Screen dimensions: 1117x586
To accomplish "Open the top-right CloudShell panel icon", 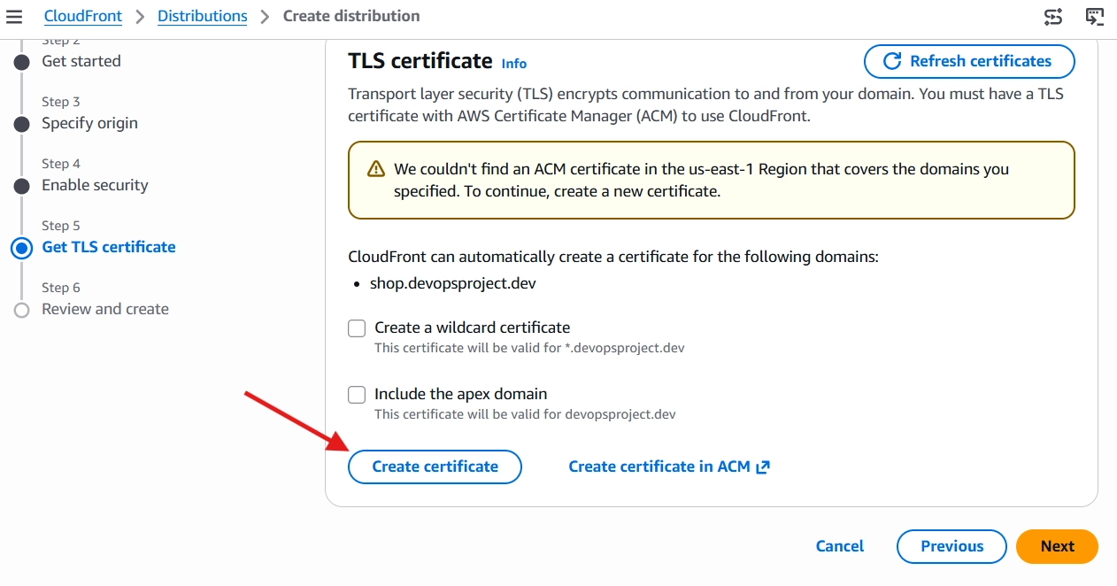I will (1096, 16).
